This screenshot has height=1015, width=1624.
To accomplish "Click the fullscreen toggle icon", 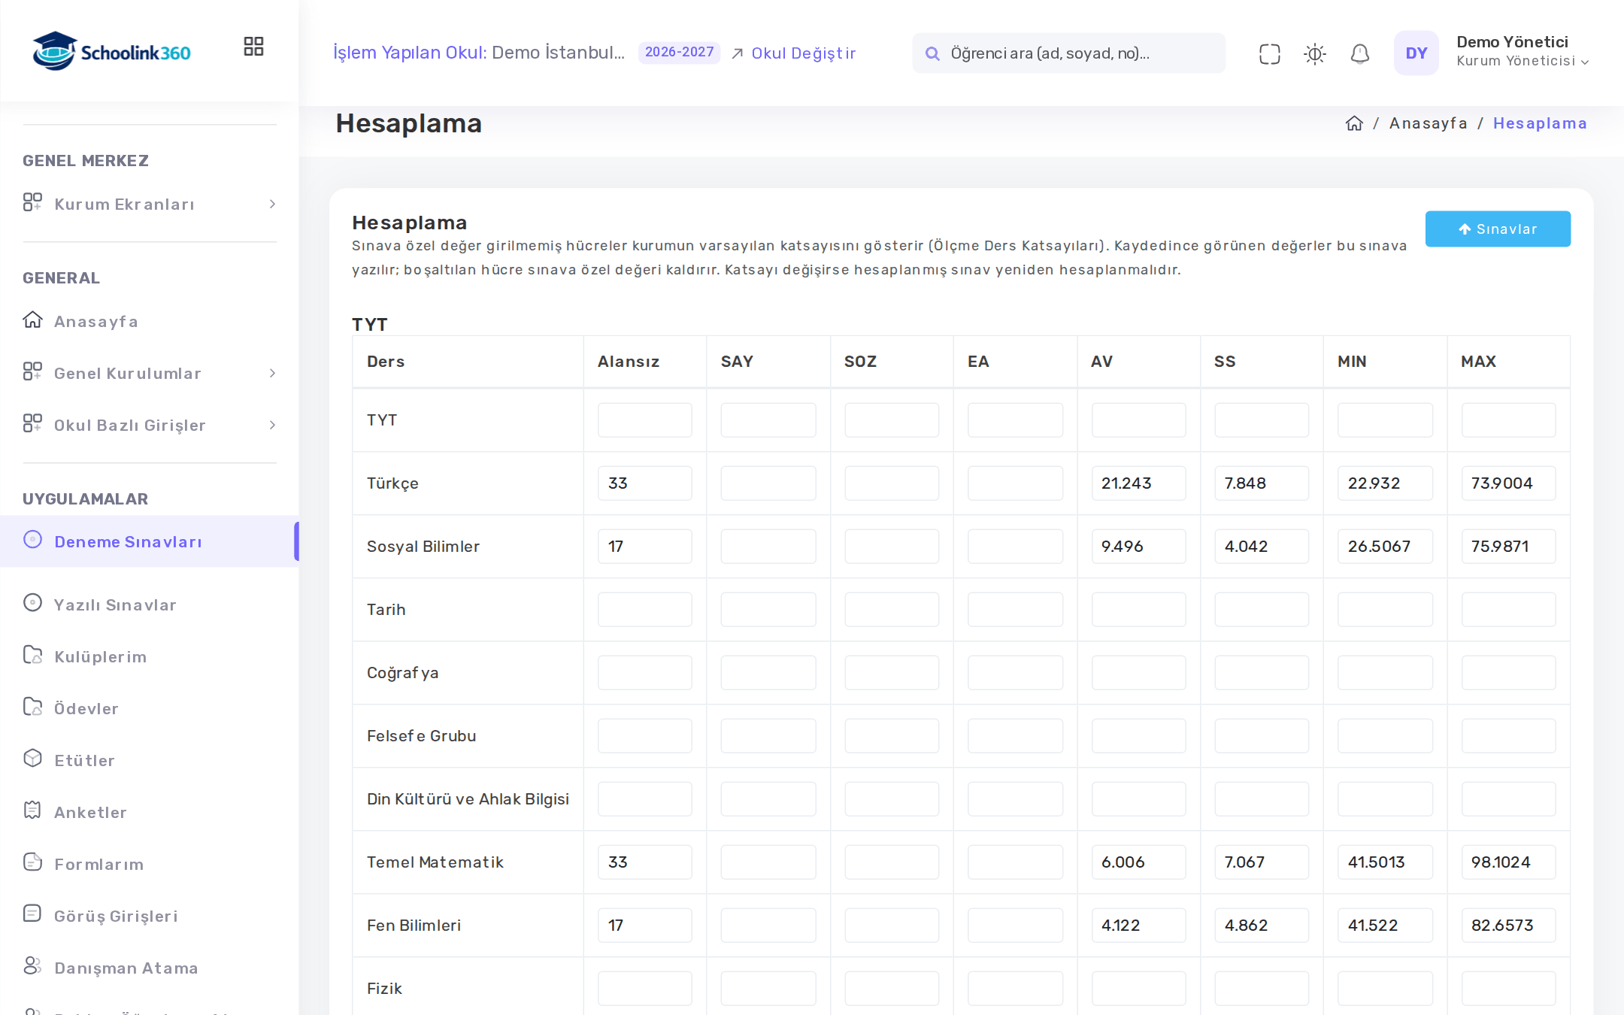I will [x=1269, y=53].
